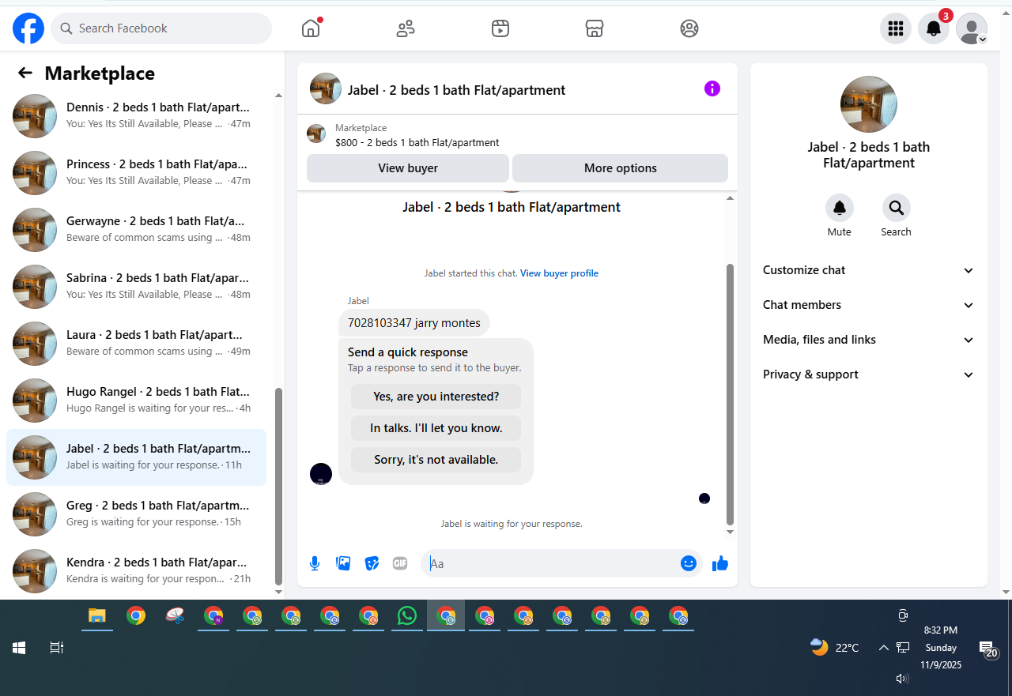The width and height of the screenshot is (1012, 696).
Task: Mute the conversation with the bell icon
Action: click(x=840, y=208)
